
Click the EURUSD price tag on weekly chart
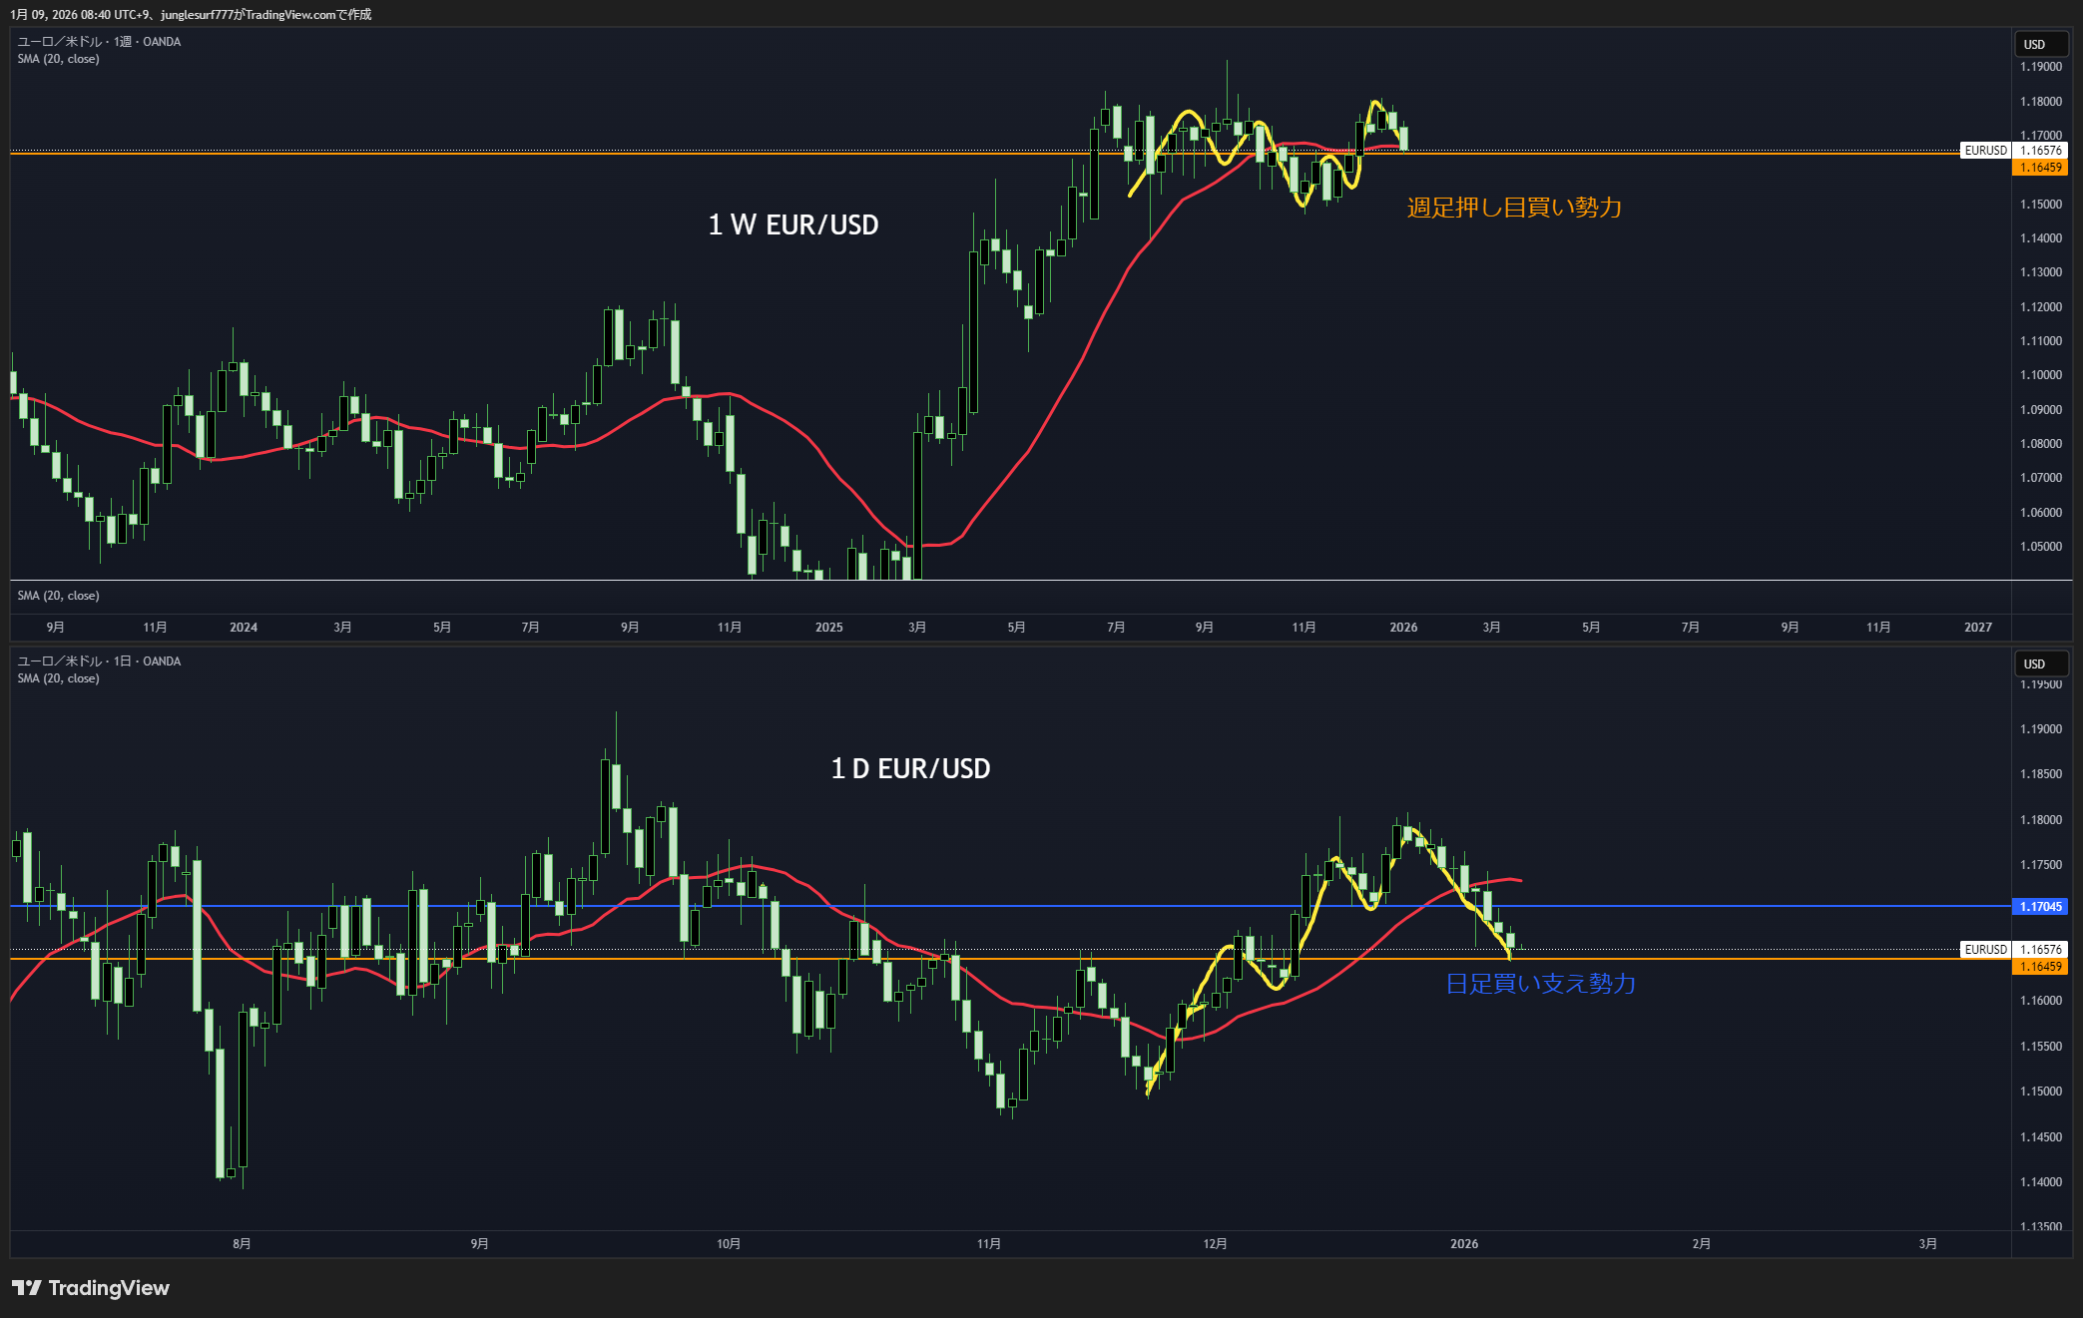point(1985,151)
